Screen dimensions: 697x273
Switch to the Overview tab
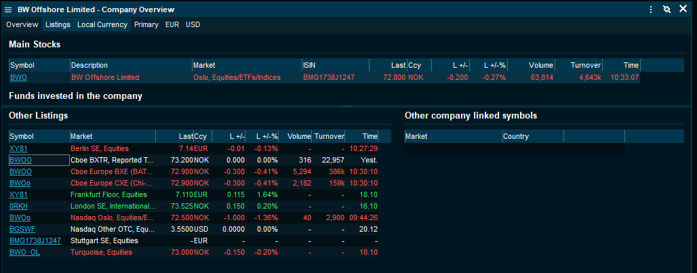click(x=22, y=24)
